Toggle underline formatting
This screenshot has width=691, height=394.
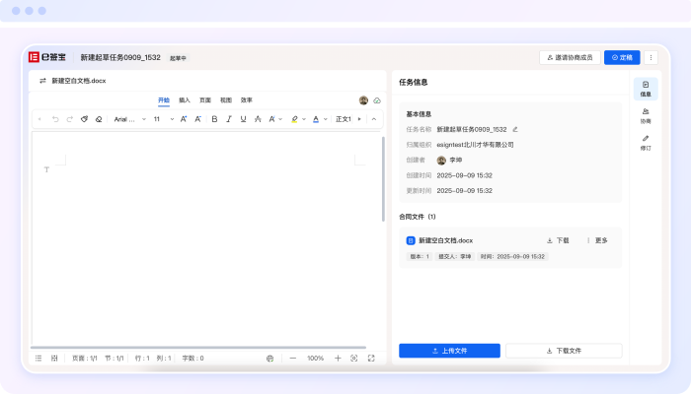(244, 119)
